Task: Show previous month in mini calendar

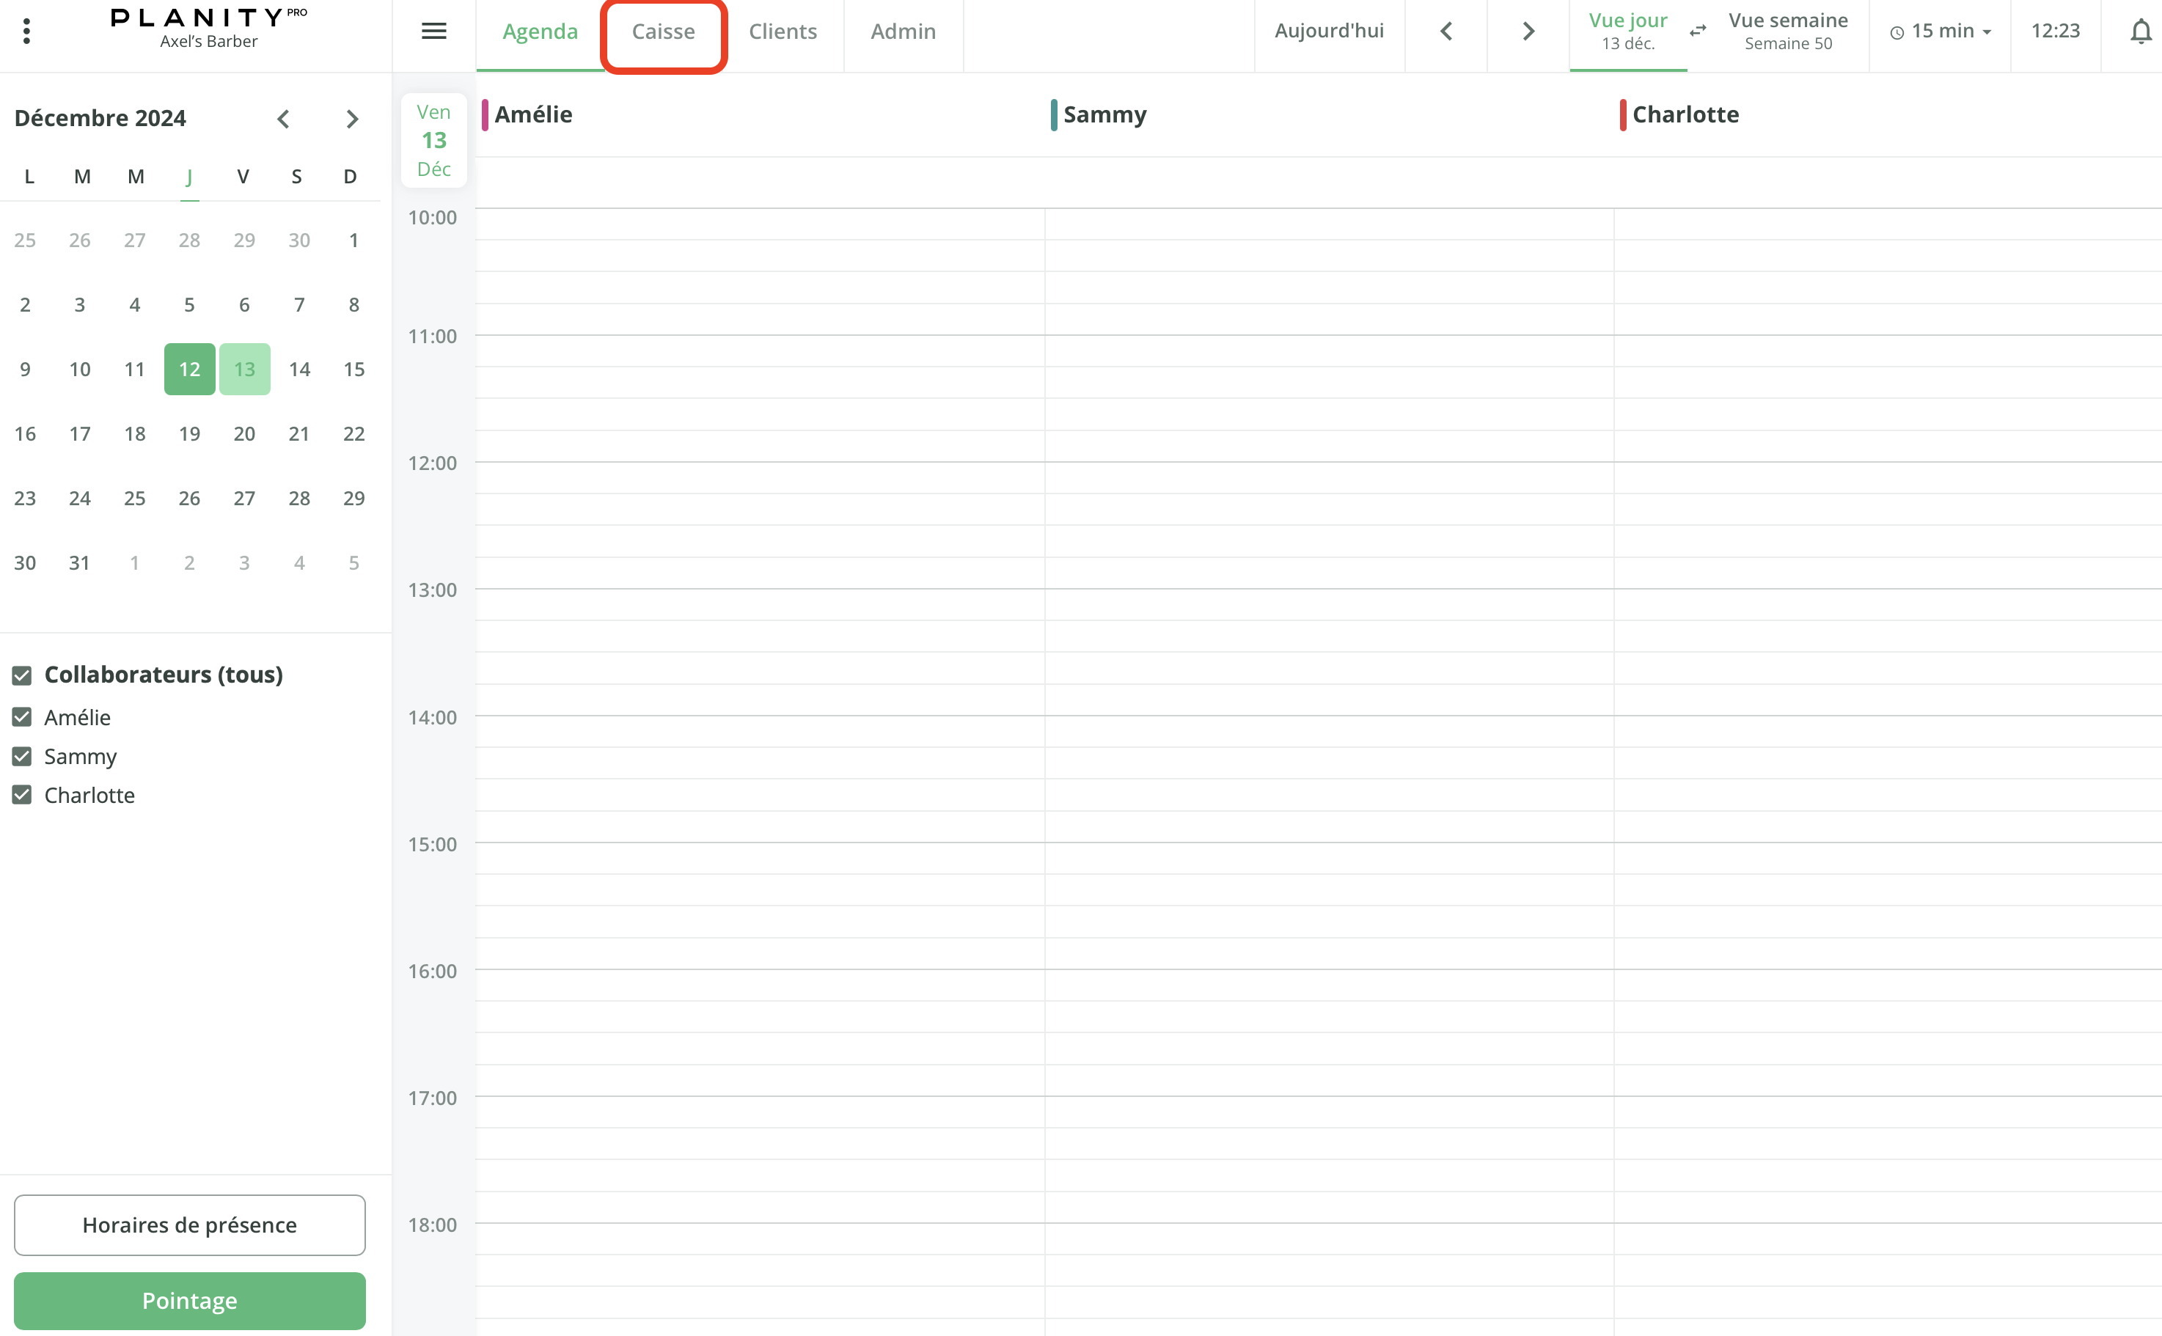Action: tap(283, 118)
